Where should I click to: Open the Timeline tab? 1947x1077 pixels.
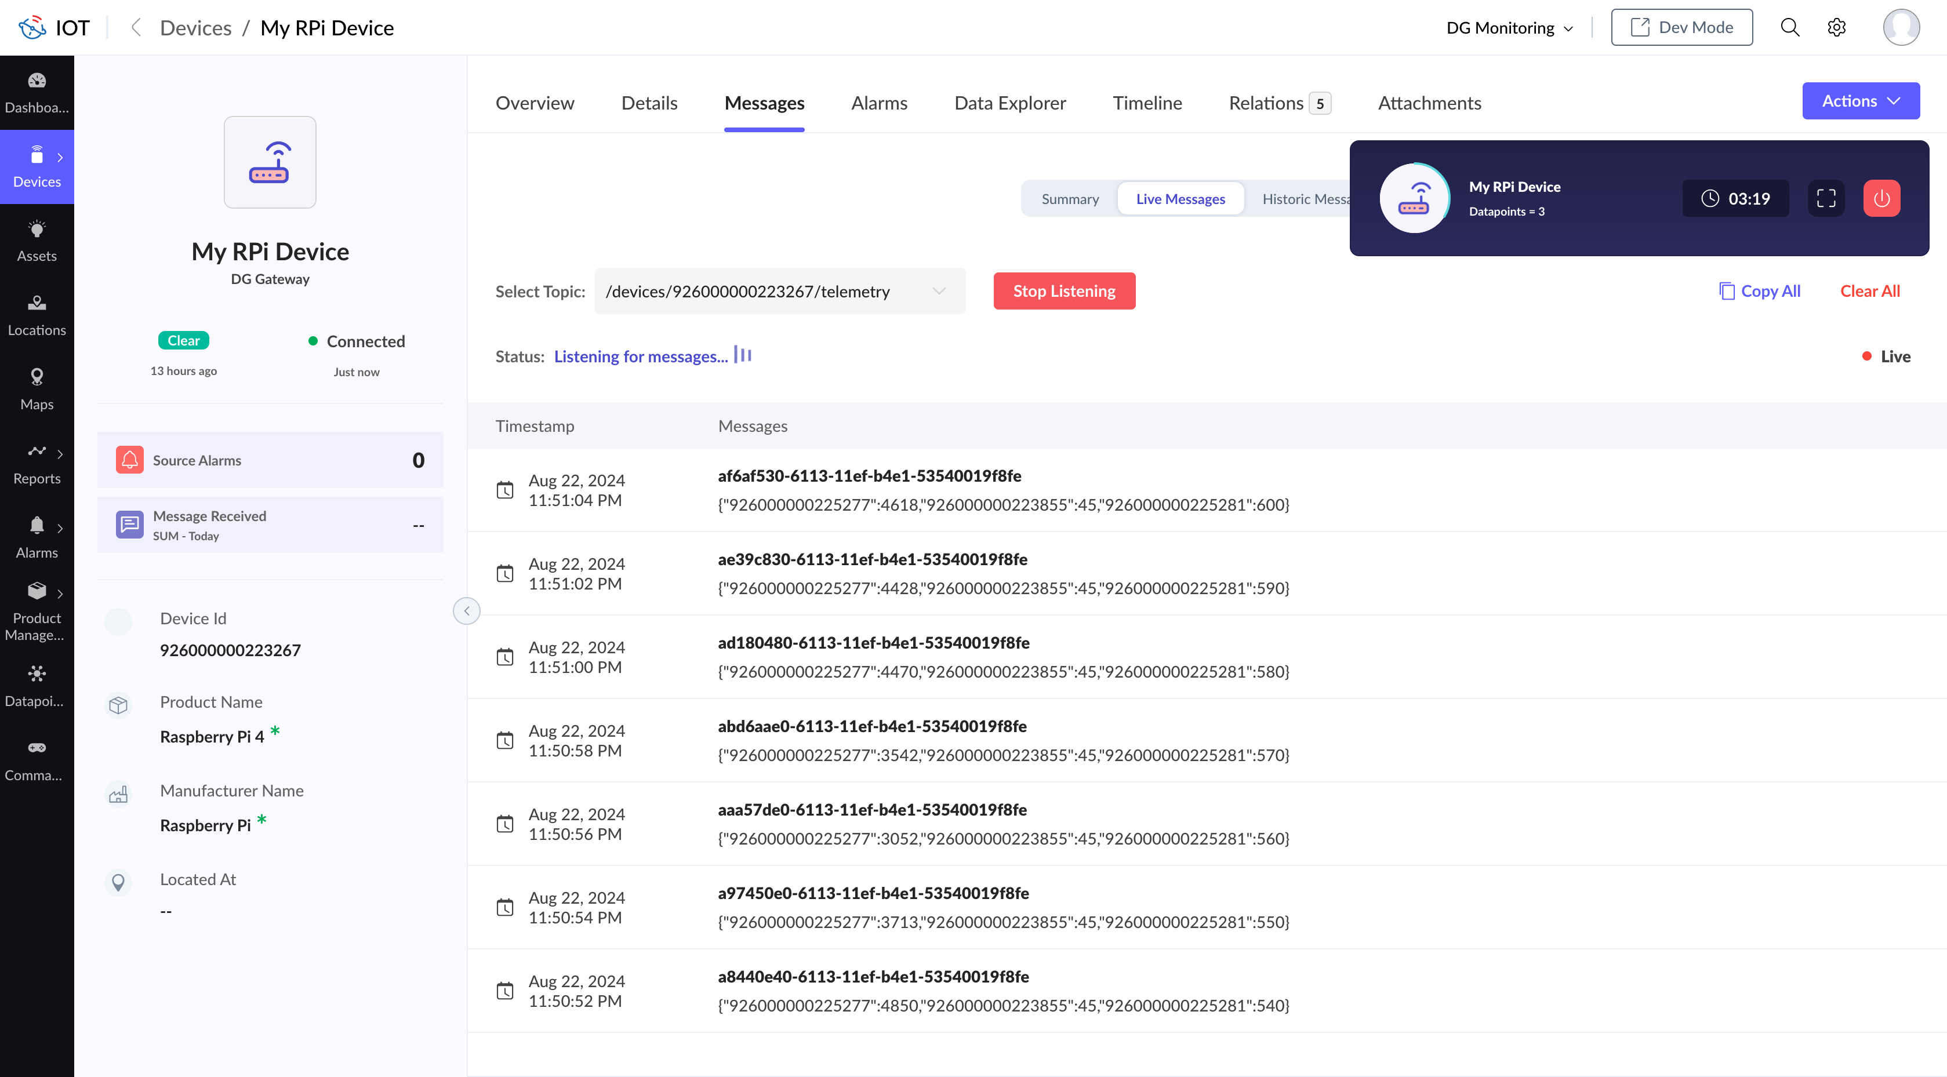1147,103
